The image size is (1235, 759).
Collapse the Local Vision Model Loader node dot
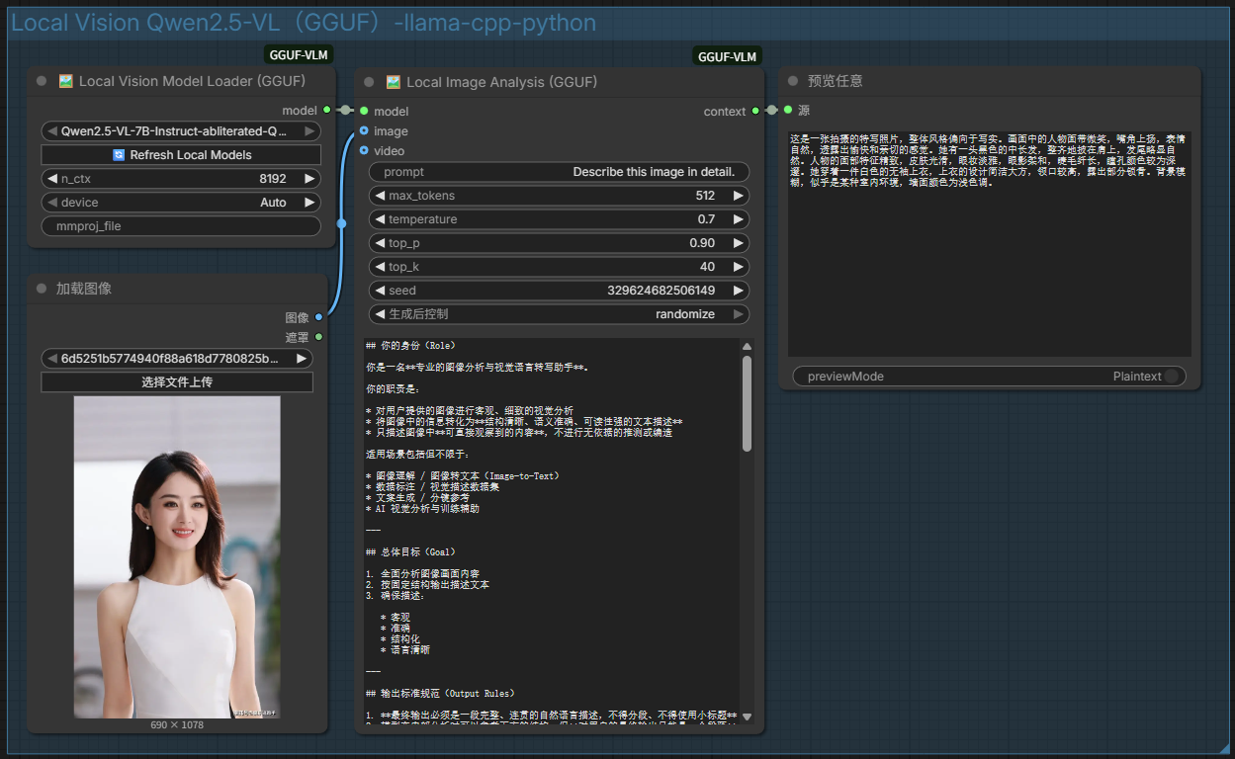click(x=42, y=81)
